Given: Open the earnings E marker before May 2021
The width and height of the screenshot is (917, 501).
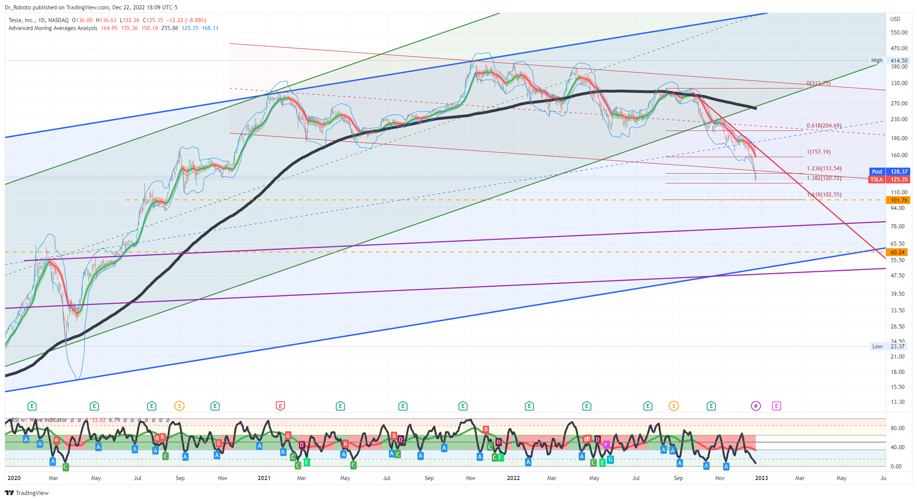Looking at the screenshot, I should (340, 406).
